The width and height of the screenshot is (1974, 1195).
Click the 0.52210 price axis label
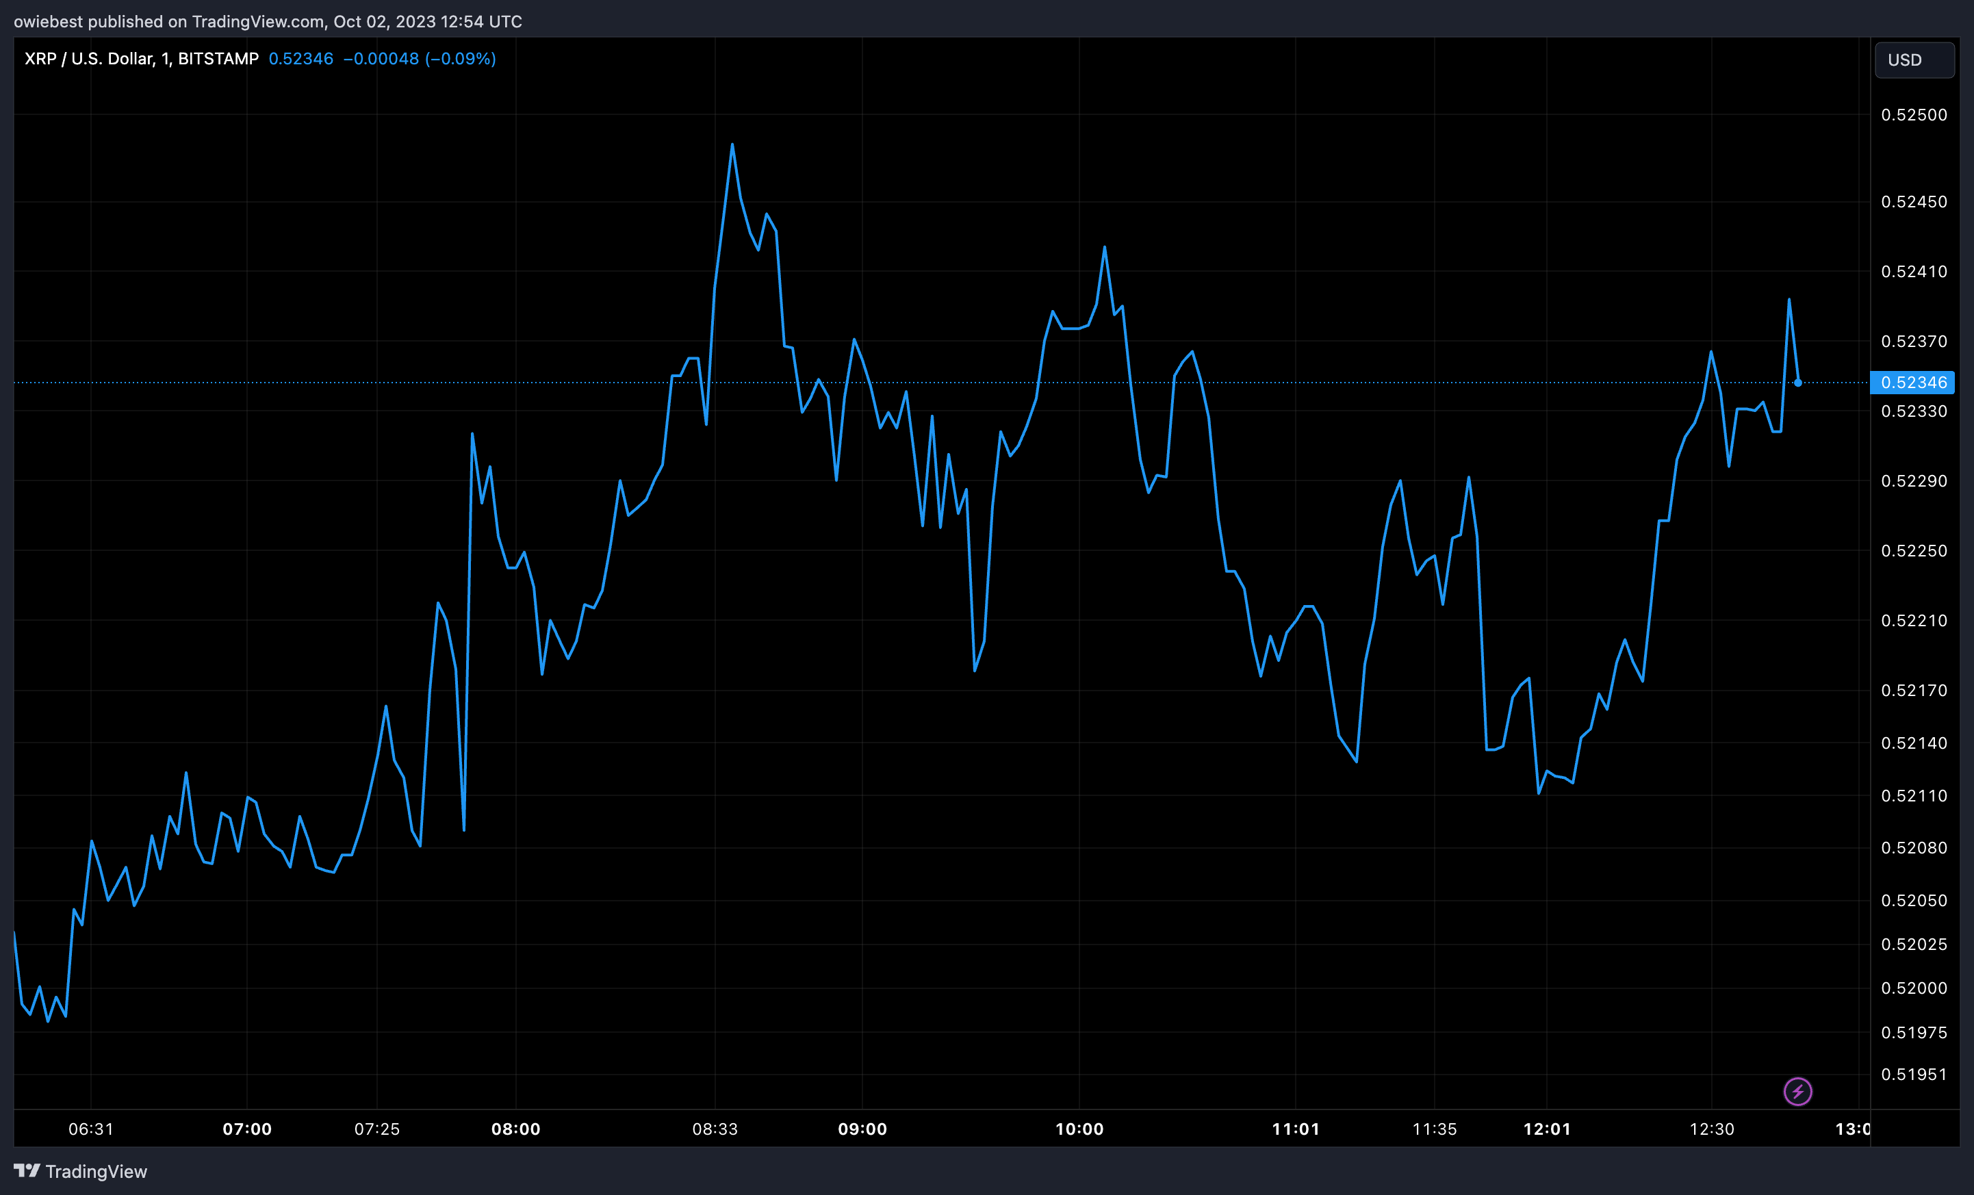(x=1914, y=620)
